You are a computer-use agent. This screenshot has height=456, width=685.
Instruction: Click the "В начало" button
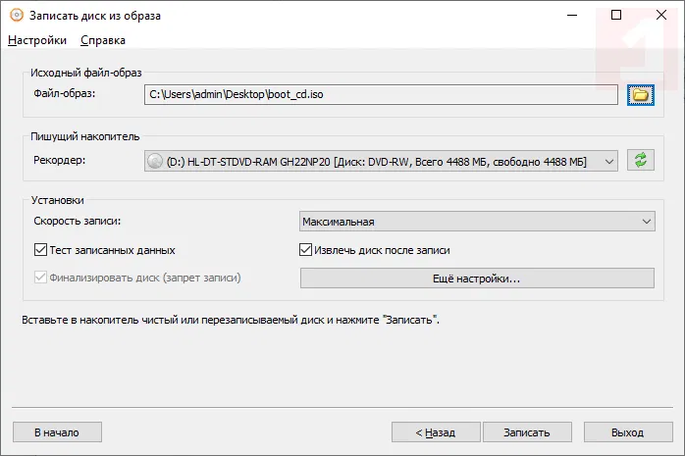[x=57, y=431]
